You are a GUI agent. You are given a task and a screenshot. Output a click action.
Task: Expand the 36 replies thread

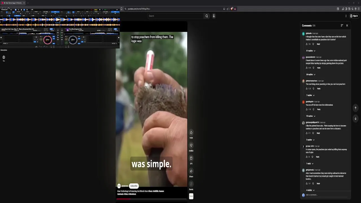pyautogui.click(x=311, y=74)
